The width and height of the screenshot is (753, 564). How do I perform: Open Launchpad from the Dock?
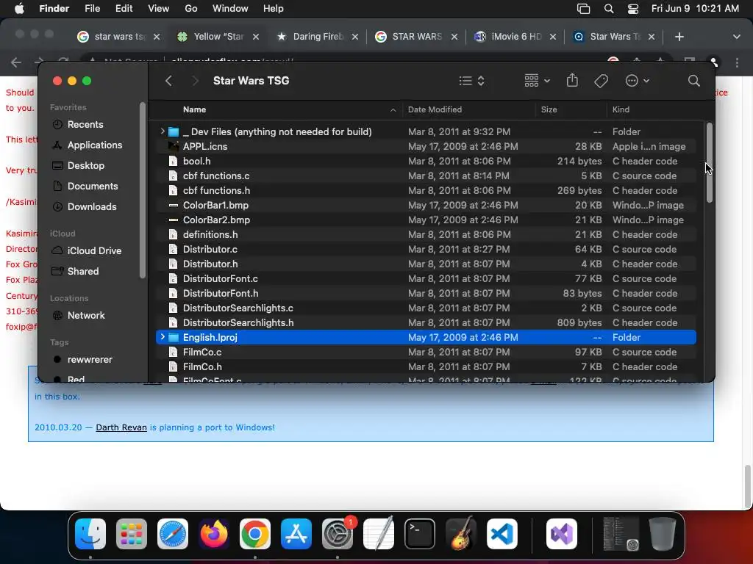pyautogui.click(x=132, y=534)
